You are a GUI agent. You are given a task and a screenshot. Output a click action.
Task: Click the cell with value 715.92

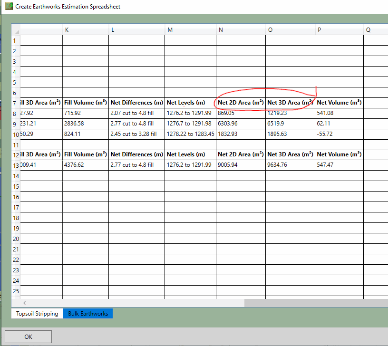(86, 113)
